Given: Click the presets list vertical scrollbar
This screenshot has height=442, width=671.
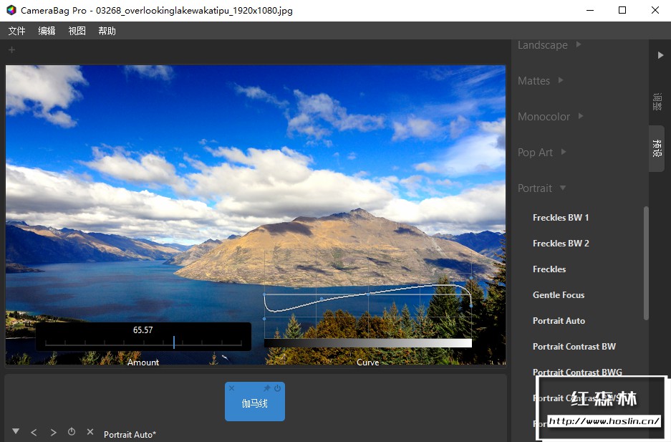Looking at the screenshot, I should click(646, 263).
